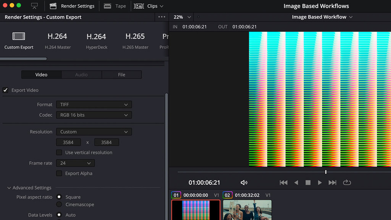This screenshot has width=391, height=220.
Task: Stop playback
Action: pyautogui.click(x=308, y=182)
